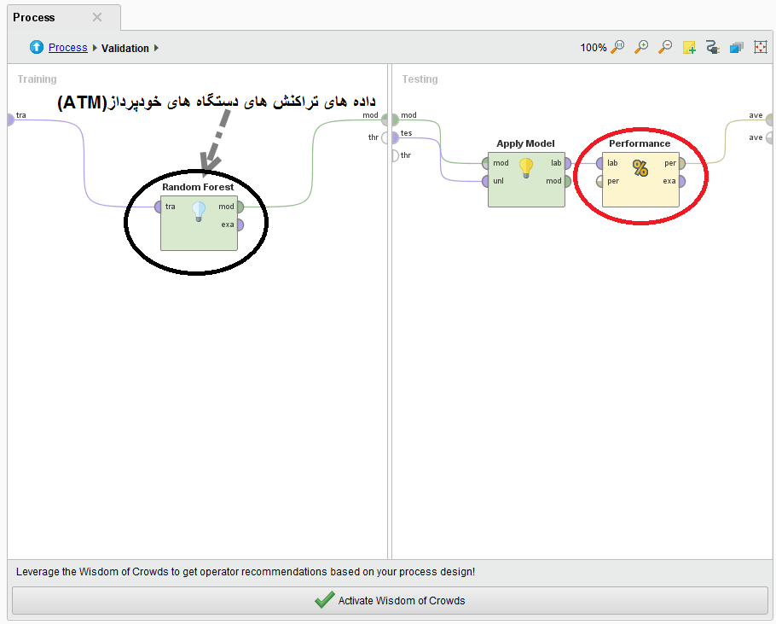Click the Performance exa output port
Viewport: 776px width, 624px height.
682,181
